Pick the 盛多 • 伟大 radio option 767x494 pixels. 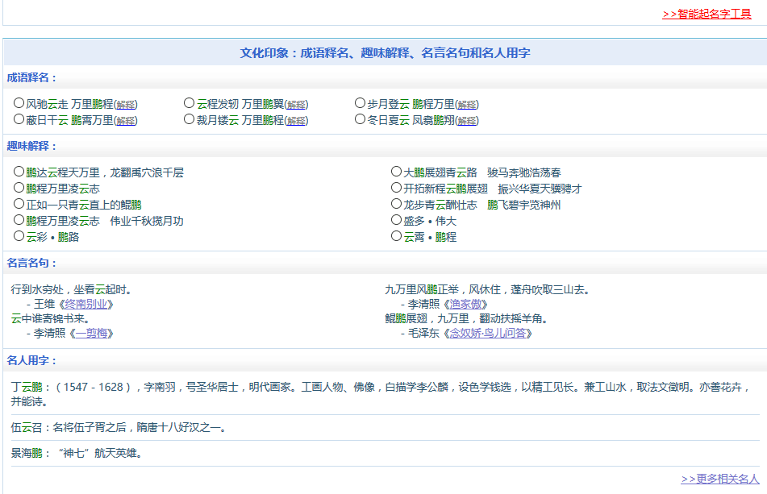396,220
